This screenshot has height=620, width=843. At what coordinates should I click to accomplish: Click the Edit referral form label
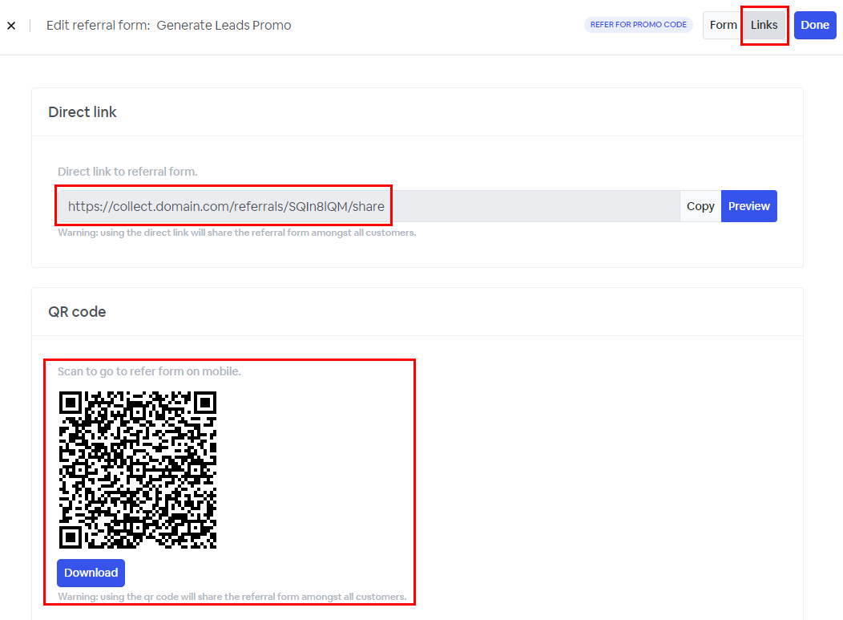pos(98,26)
